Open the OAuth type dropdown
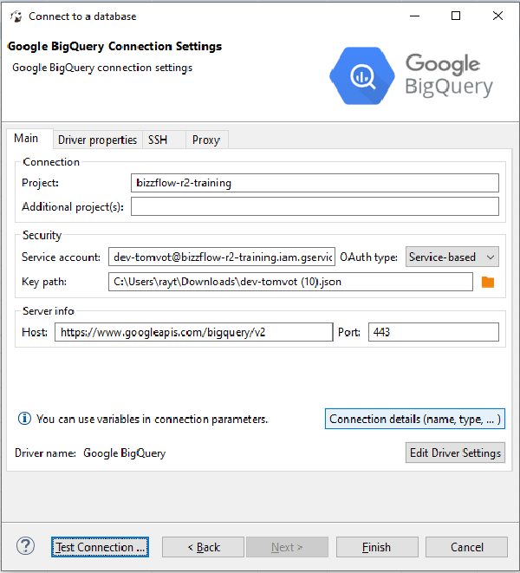Screen dimensions: 520x573 [x=452, y=257]
